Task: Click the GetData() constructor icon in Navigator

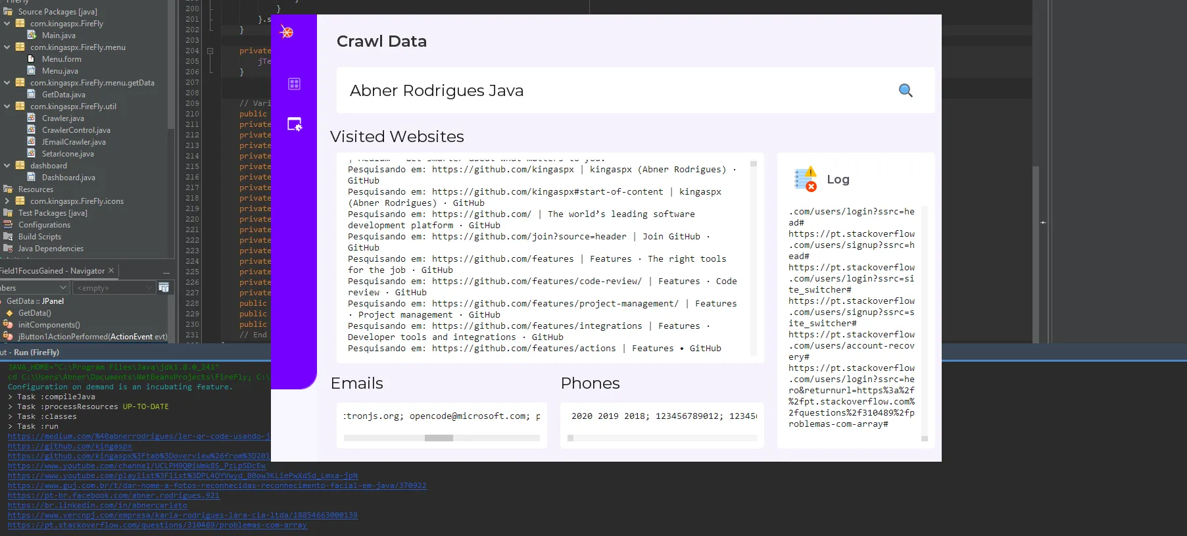Action: [9, 313]
